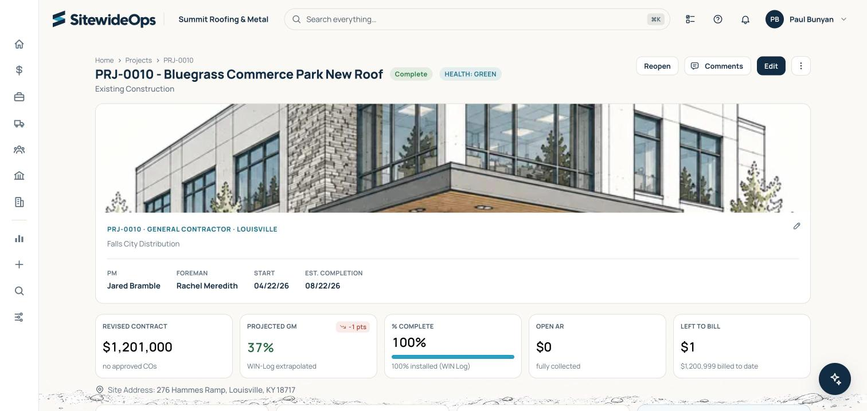Click the ⌘K shortcut badge
This screenshot has height=411, width=867.
(x=655, y=19)
